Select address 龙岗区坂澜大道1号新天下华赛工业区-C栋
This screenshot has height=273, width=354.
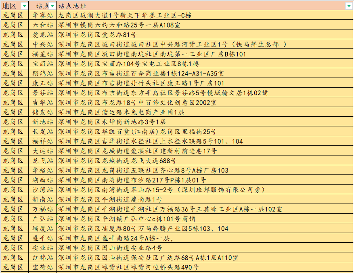205,15
